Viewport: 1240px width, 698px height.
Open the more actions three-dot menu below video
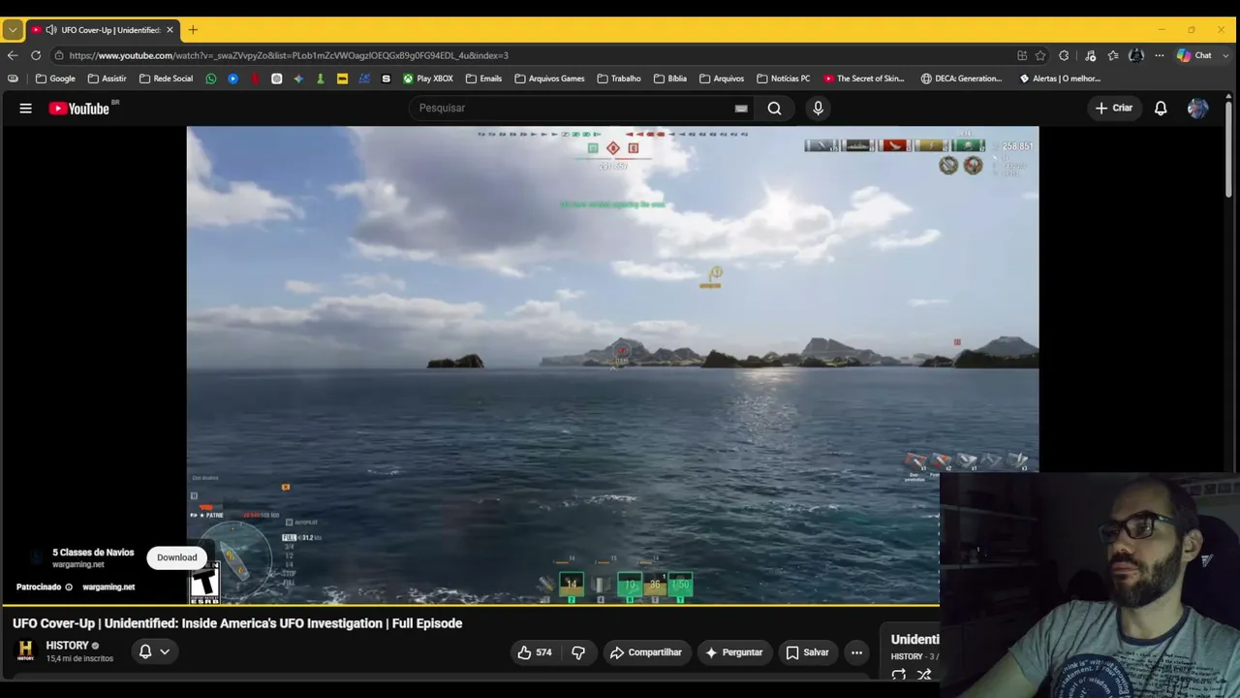click(x=856, y=652)
